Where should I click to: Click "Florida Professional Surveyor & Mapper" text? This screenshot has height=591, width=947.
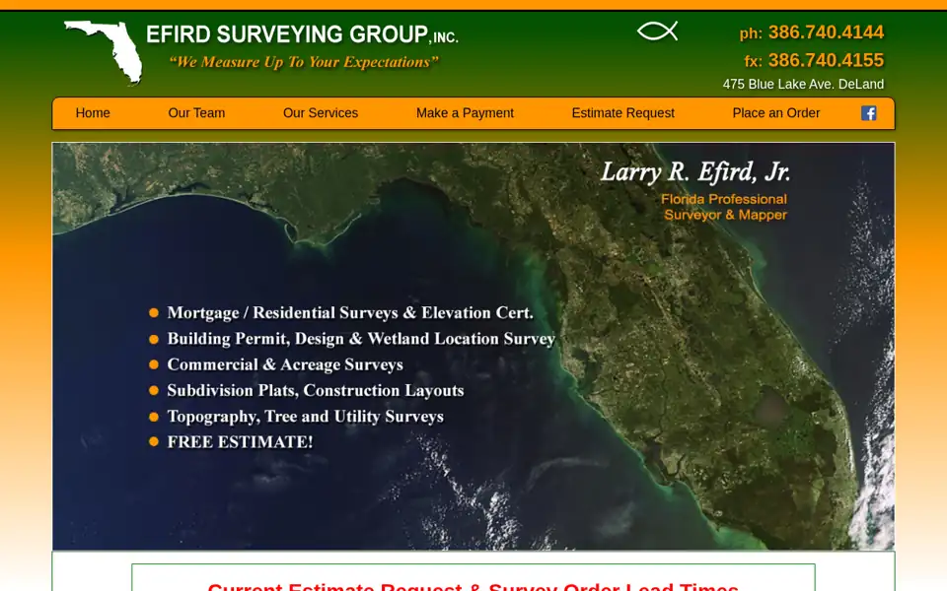(x=724, y=207)
